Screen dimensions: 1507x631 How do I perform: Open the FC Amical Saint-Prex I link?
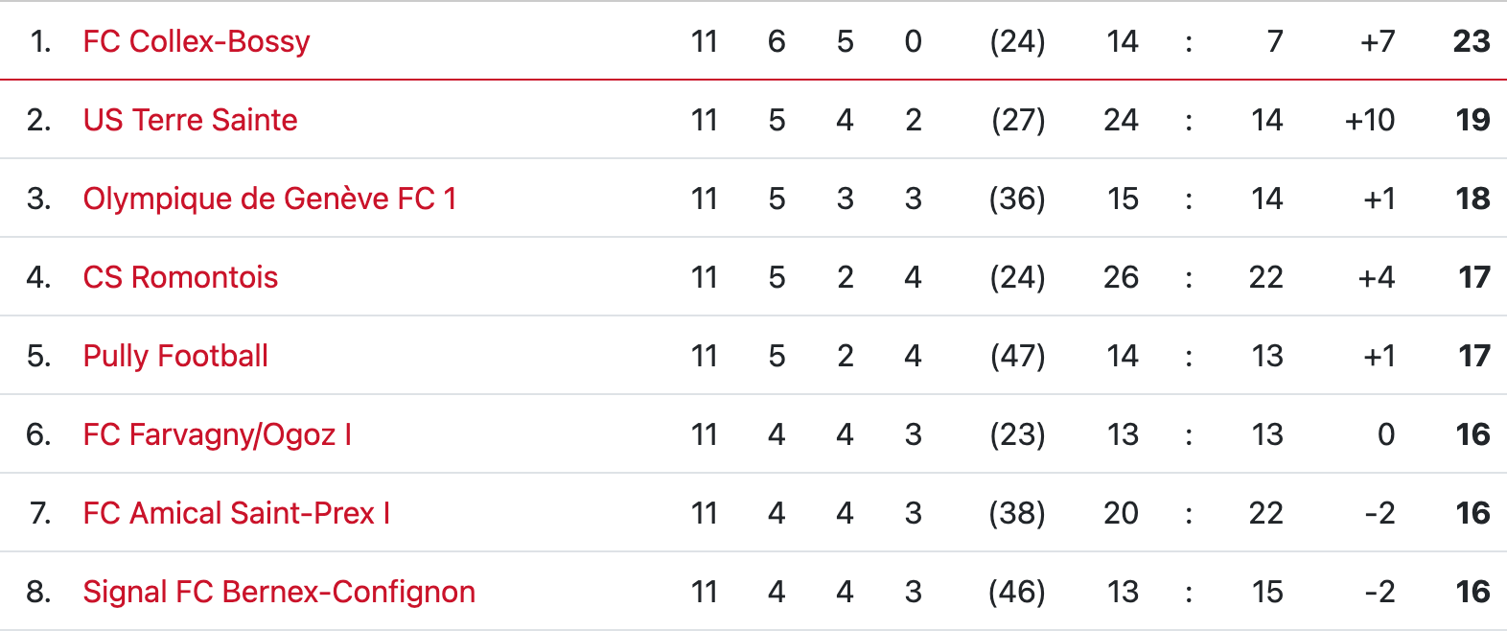[237, 513]
